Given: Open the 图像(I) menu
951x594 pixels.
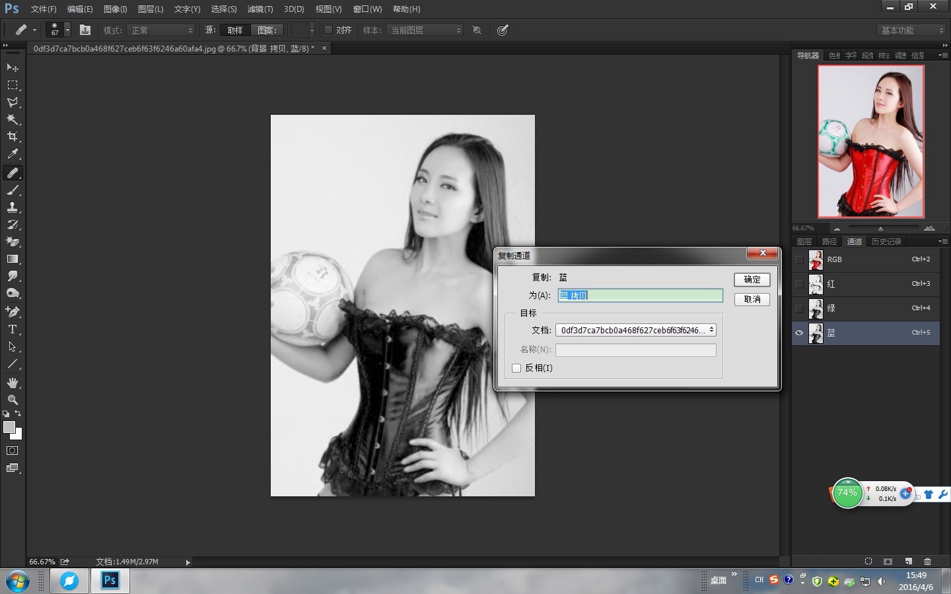Looking at the screenshot, I should pyautogui.click(x=115, y=9).
